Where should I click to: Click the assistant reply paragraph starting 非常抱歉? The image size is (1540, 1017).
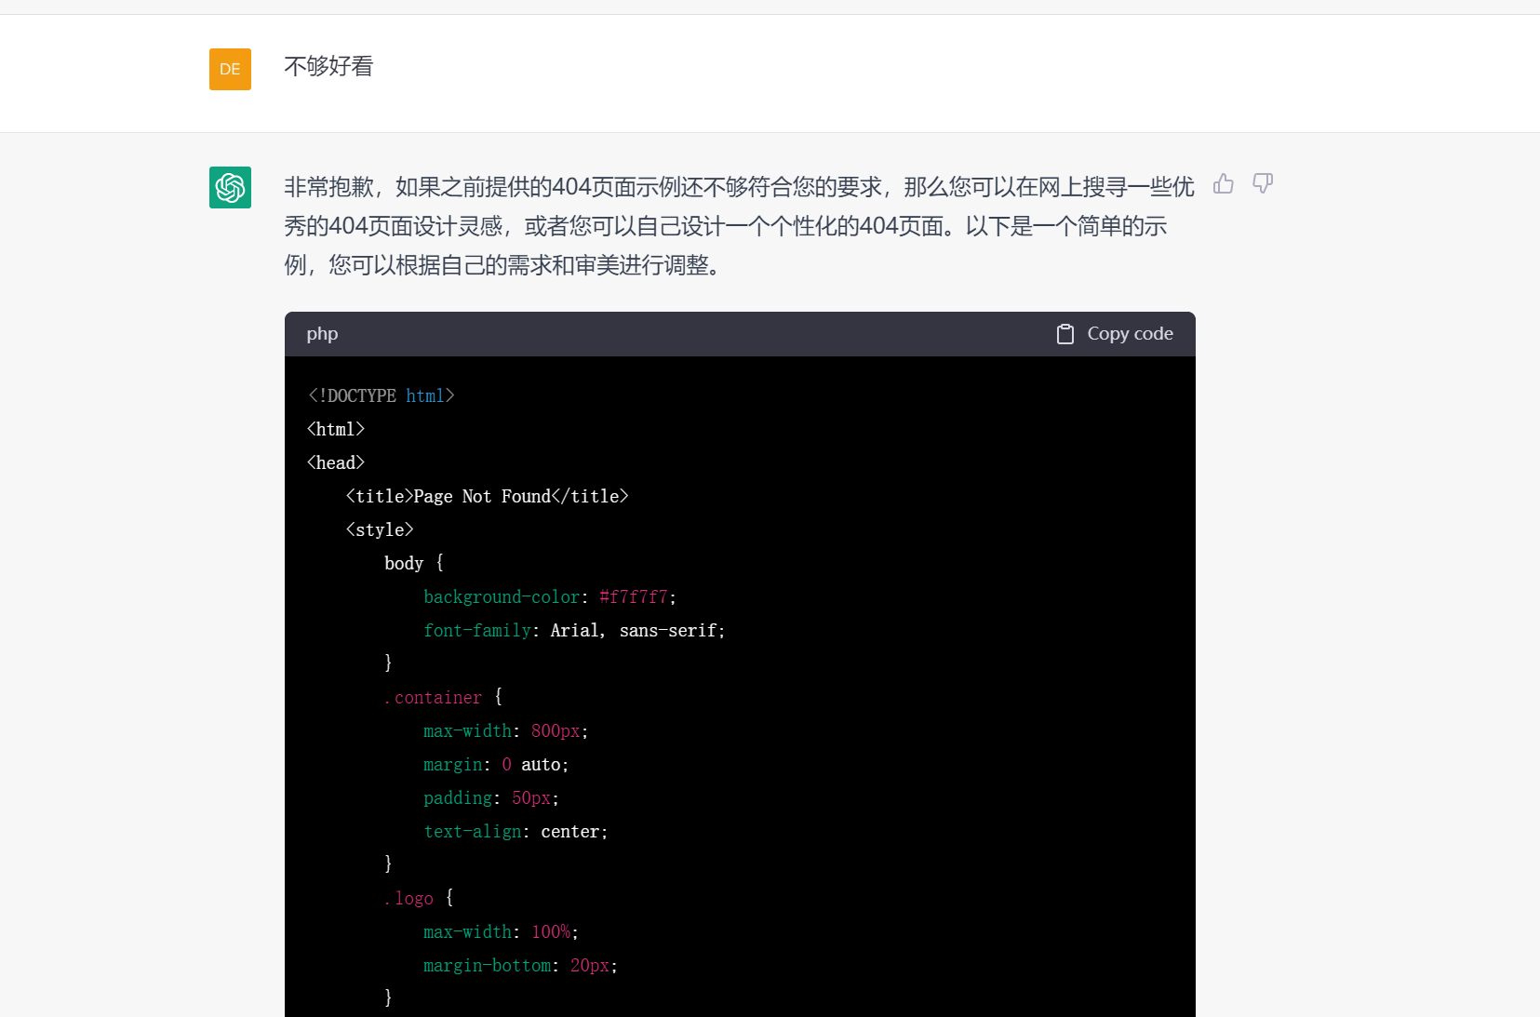[739, 226]
